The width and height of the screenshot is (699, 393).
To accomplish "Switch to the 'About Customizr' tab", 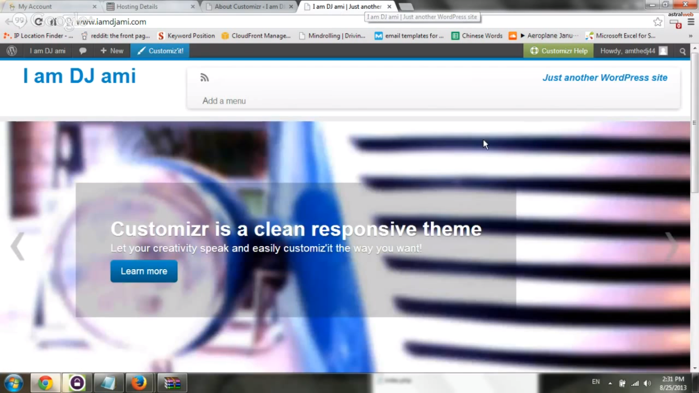I will 249,7.
